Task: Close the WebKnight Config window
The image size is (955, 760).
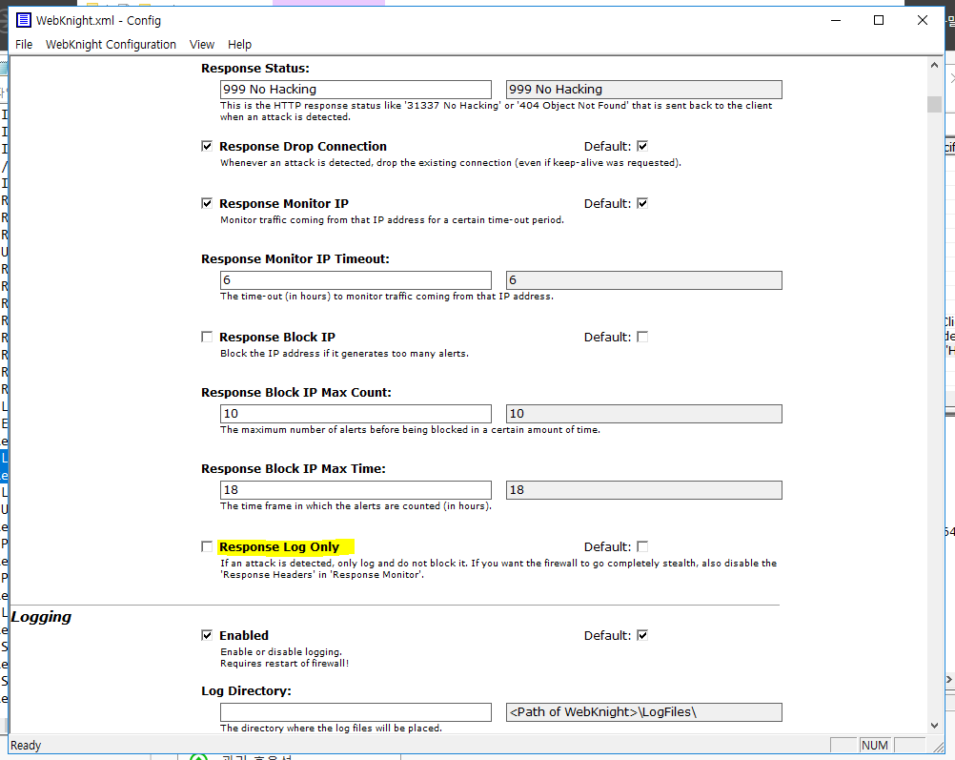Action: (922, 20)
